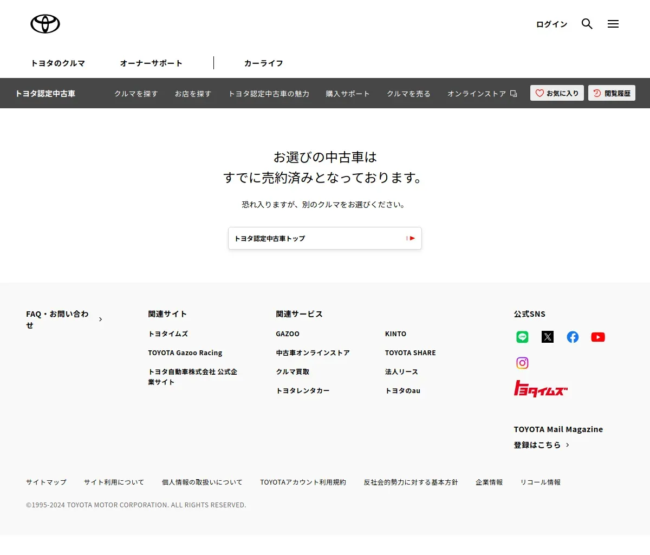This screenshot has height=555, width=650.
Task: Open KINTO link
Action: [395, 334]
